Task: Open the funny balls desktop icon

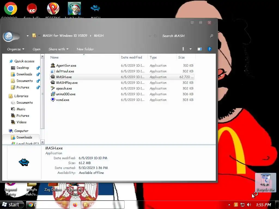Action: click(x=32, y=8)
